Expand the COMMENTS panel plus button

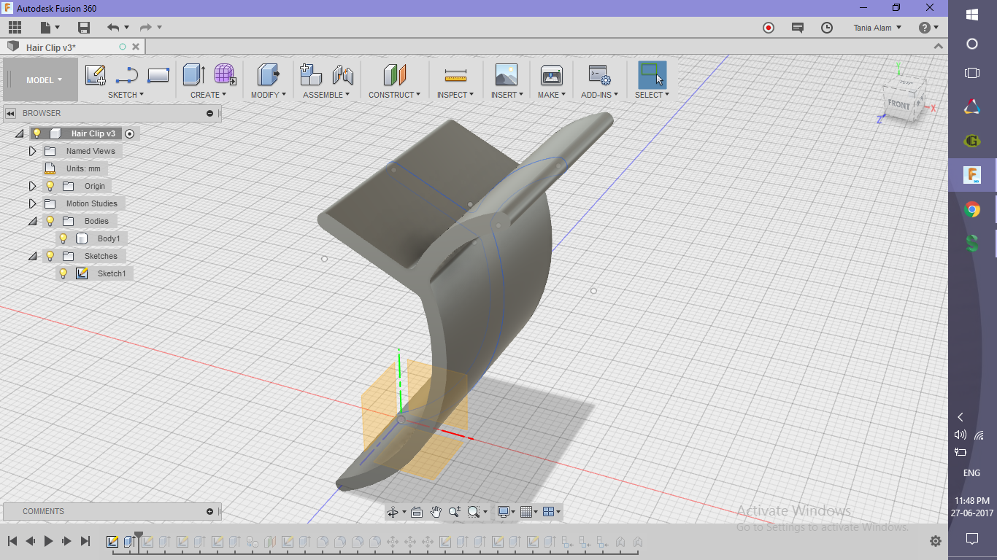[x=210, y=512]
